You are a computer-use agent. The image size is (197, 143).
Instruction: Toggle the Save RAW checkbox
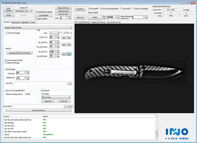[121, 9]
